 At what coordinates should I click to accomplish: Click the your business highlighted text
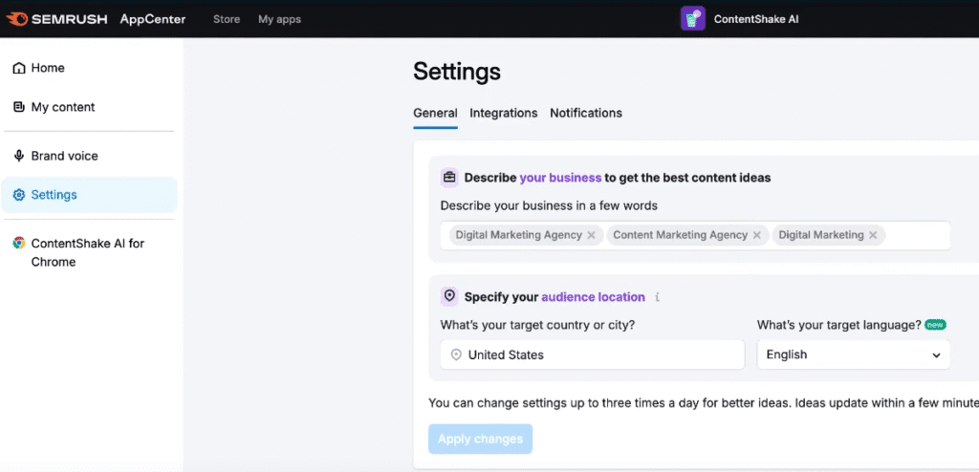point(560,178)
